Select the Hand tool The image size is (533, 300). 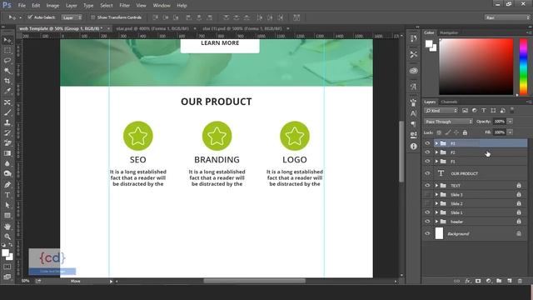pyautogui.click(x=7, y=226)
